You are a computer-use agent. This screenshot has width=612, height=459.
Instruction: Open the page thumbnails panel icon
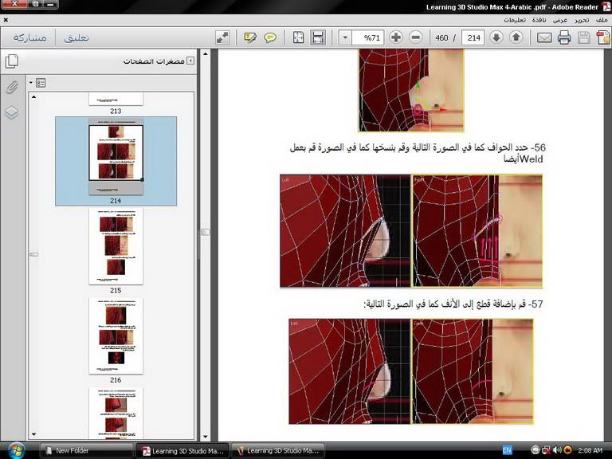pyautogui.click(x=12, y=61)
